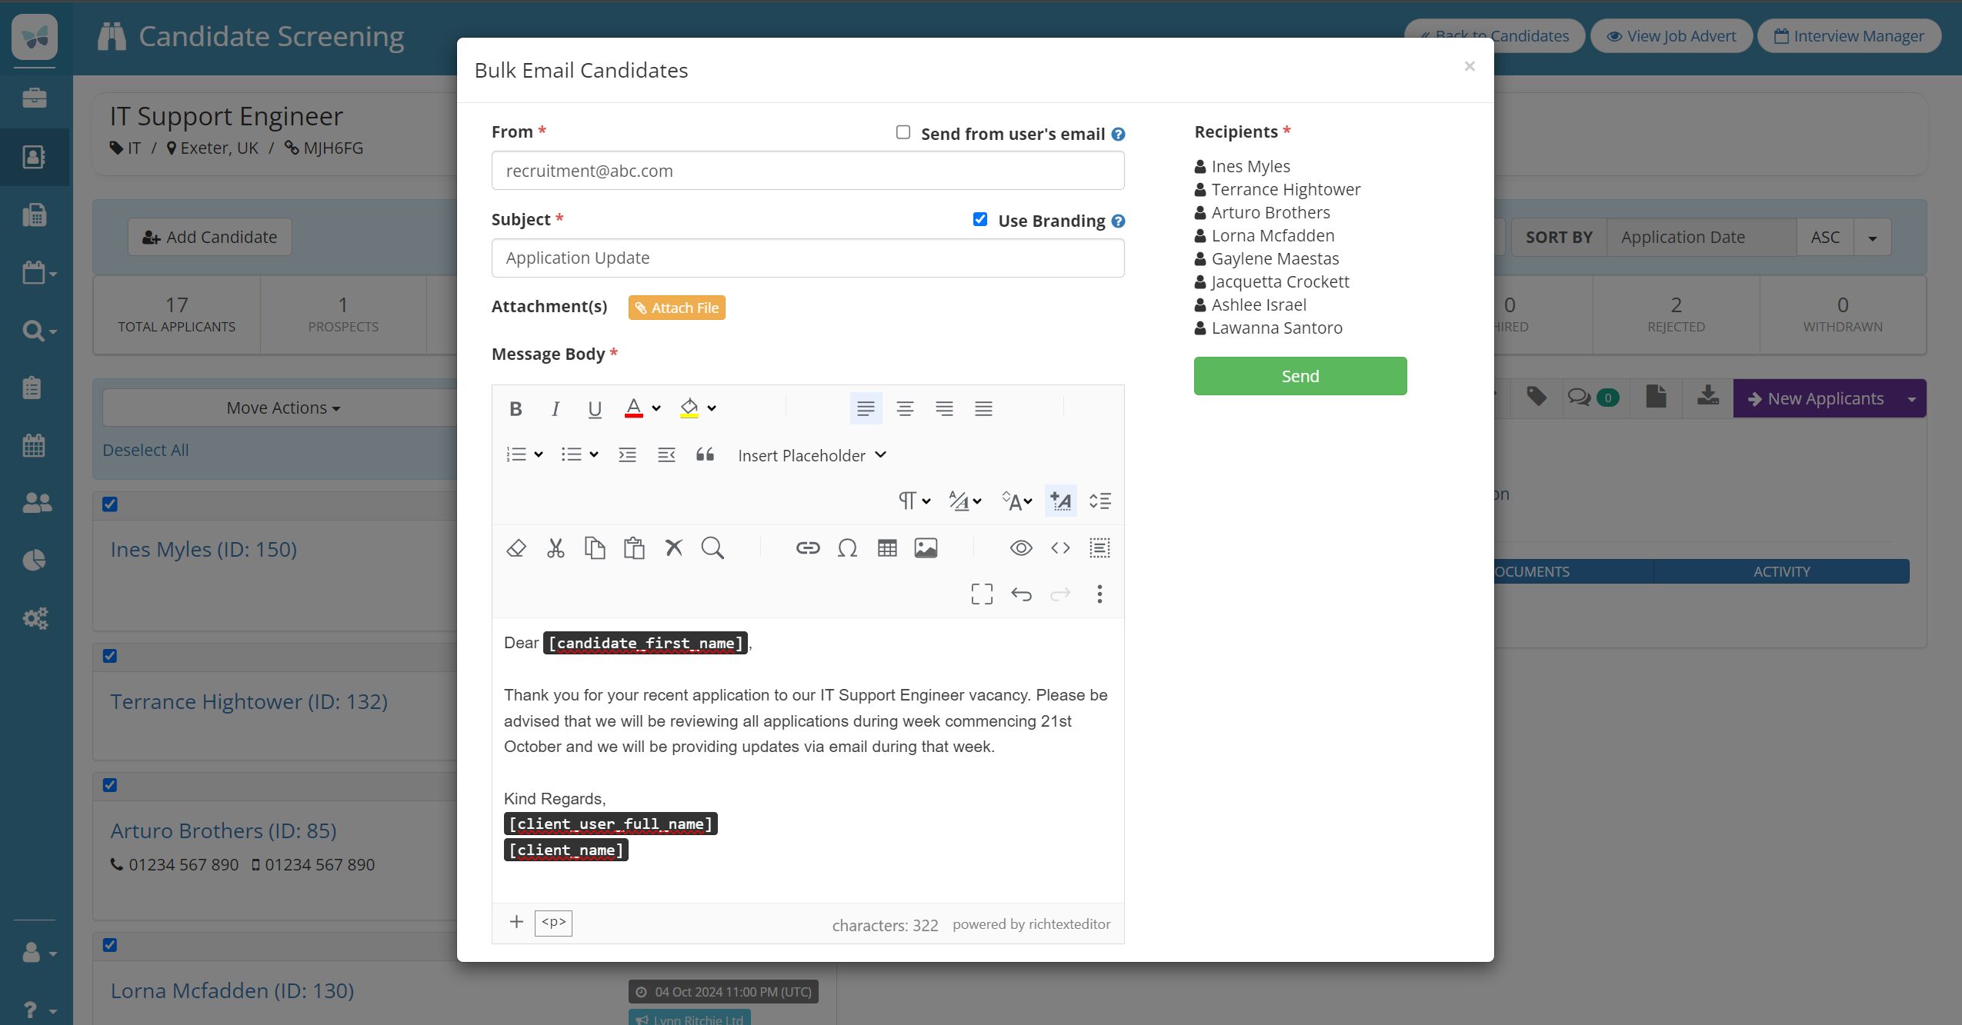Toggle bold formatting in message editor
Screen dimensions: 1962x1025
coord(516,409)
